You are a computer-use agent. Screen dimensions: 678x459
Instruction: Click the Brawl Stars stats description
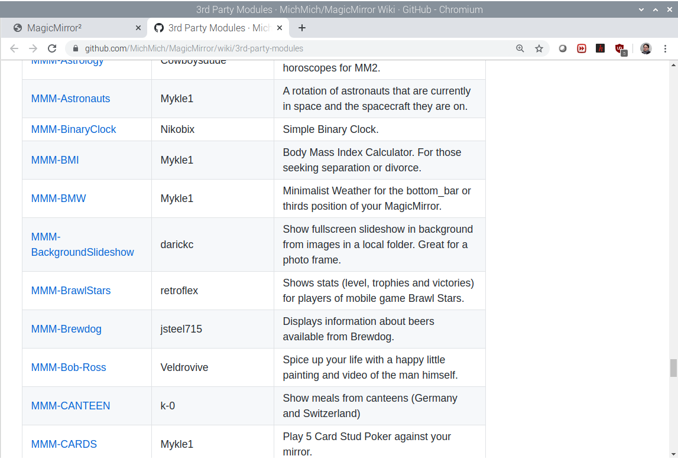[x=378, y=291]
